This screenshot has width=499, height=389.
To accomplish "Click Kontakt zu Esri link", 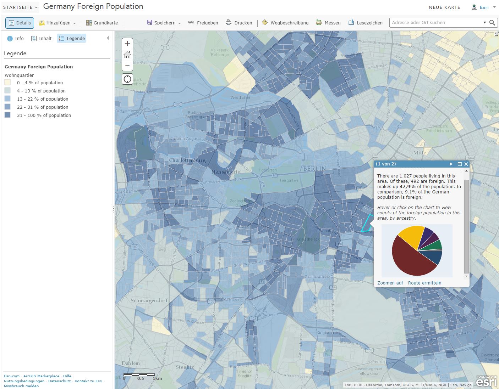I will click(88, 381).
